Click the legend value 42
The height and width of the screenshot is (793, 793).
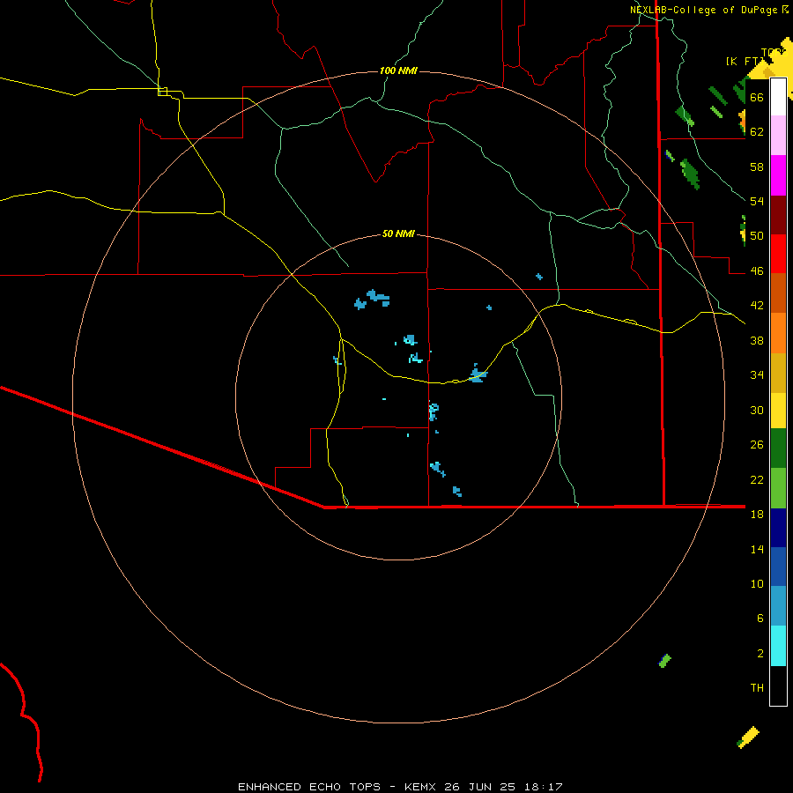coord(757,306)
